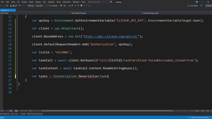The height and width of the screenshot is (119, 212).
Task: Click the Hot Reload toolbar icon
Action: tap(61, 6)
